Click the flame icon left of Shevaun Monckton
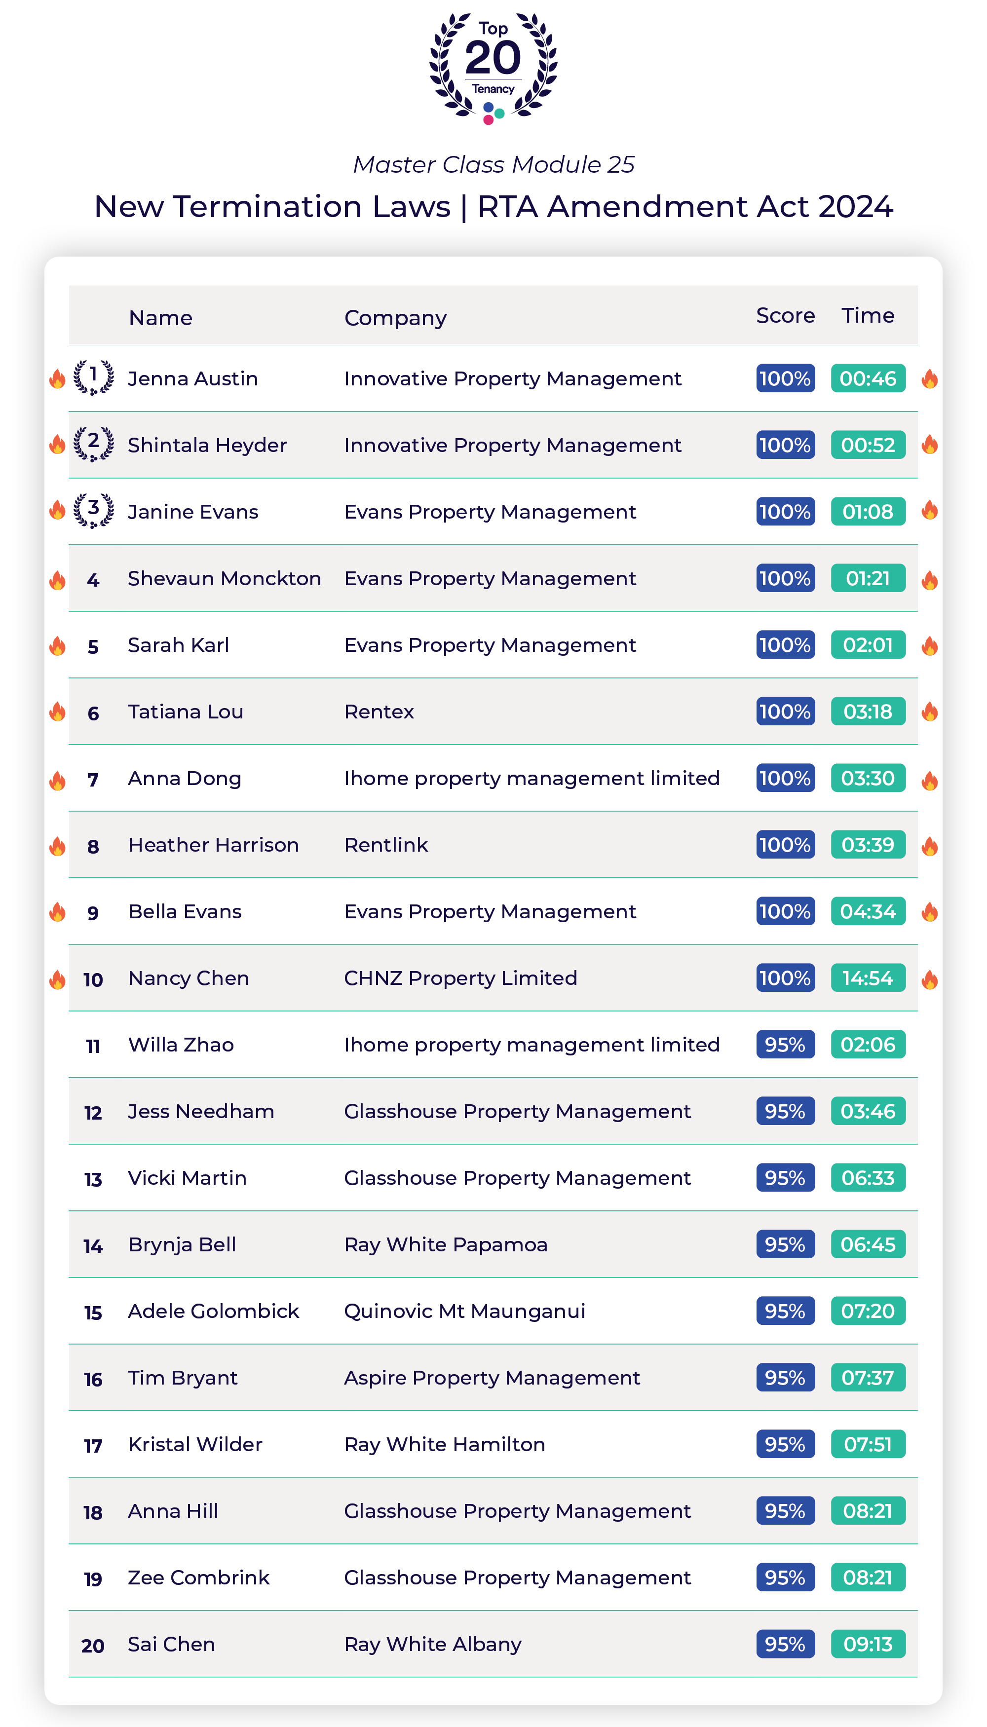The width and height of the screenshot is (987, 1727). tap(58, 580)
